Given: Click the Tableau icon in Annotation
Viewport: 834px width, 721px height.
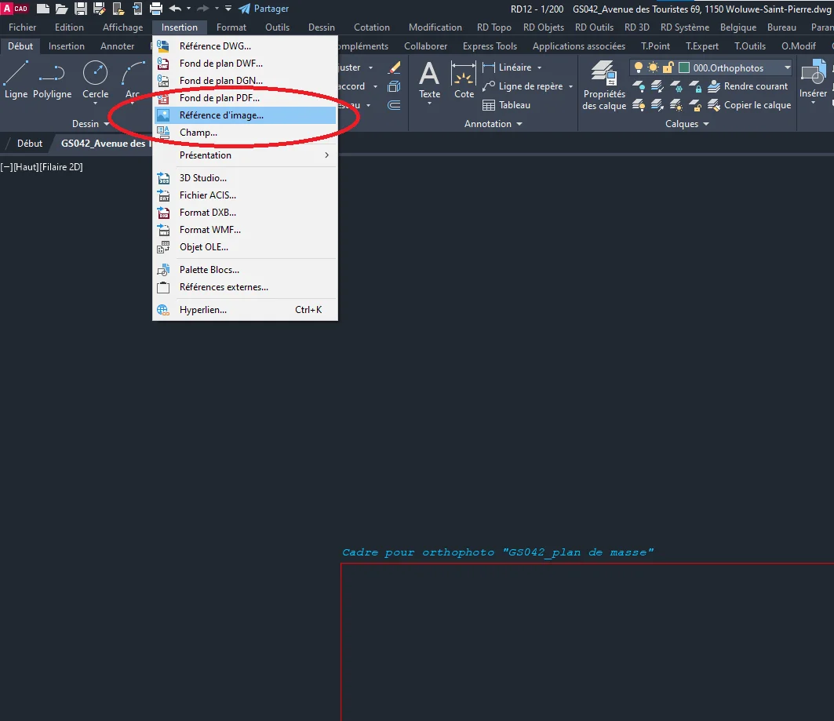Looking at the screenshot, I should tap(489, 105).
